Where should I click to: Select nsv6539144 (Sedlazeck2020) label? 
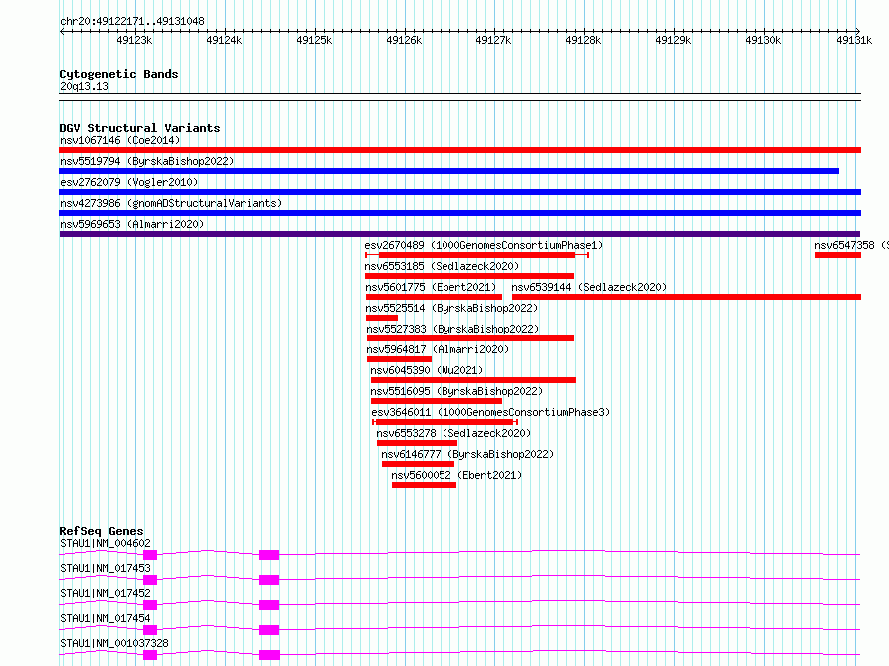[x=589, y=287]
